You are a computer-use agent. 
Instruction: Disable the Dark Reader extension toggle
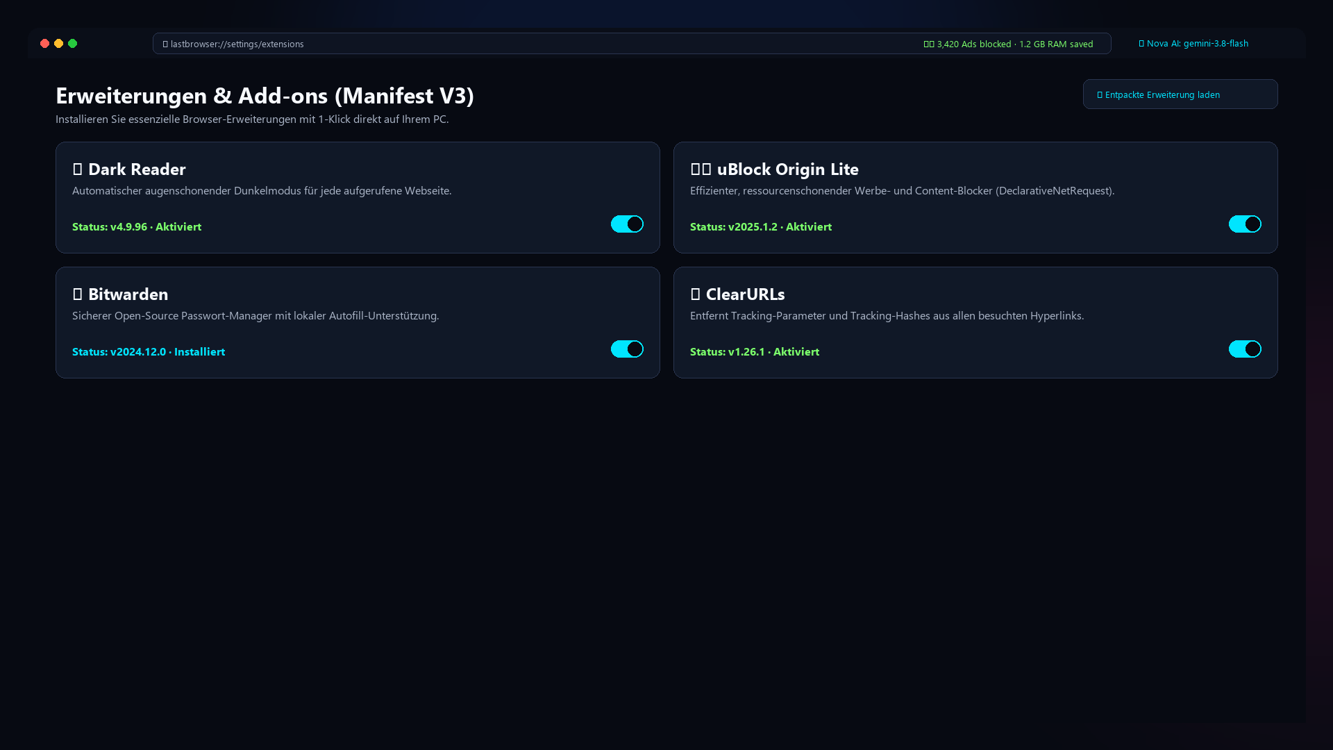pyautogui.click(x=627, y=224)
